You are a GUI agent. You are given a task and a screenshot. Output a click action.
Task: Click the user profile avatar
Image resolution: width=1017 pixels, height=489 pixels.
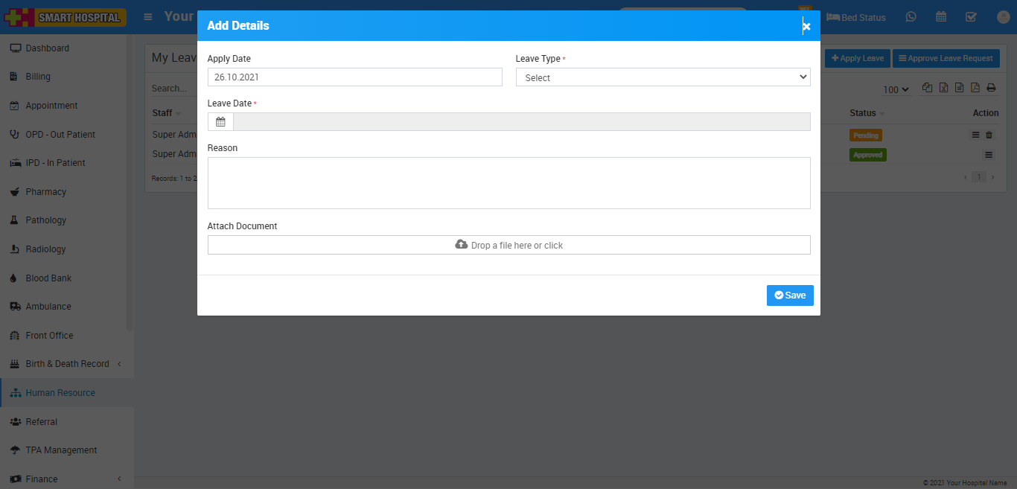click(1002, 17)
